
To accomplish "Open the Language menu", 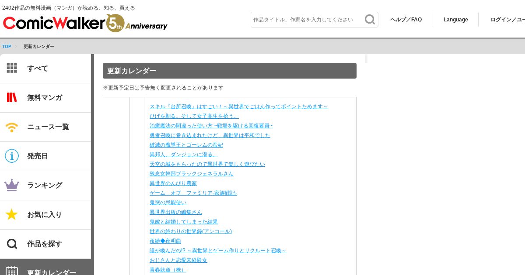I will [x=455, y=20].
